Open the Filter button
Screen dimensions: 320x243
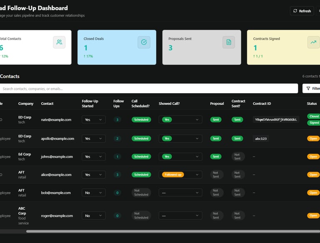312,89
